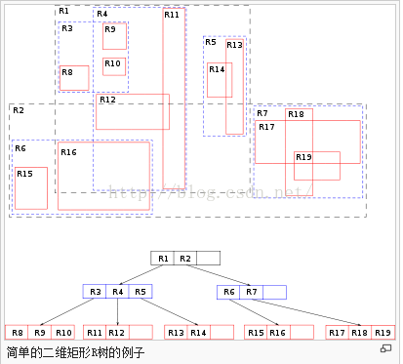Choose the R19 rectangle label in the diagram

pos(303,157)
